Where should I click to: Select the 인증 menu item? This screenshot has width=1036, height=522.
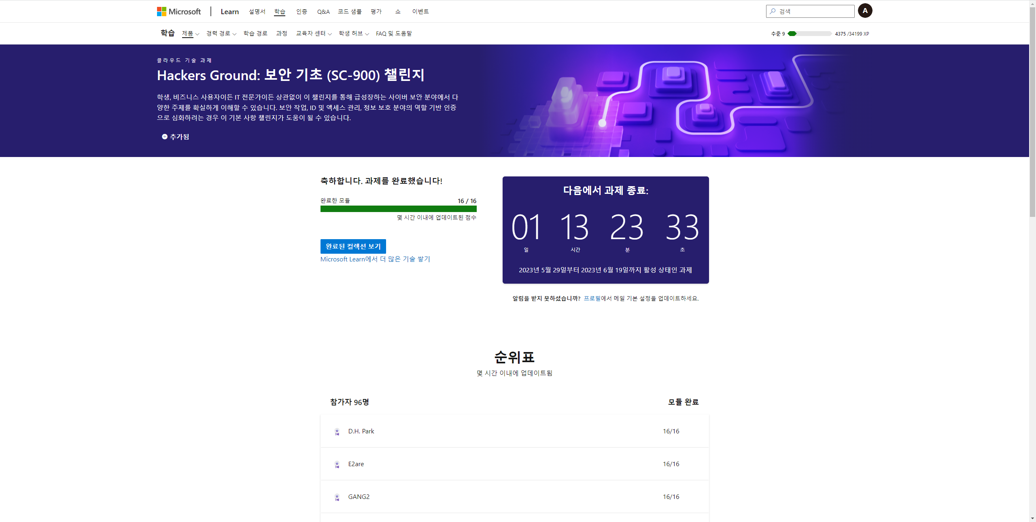point(301,11)
